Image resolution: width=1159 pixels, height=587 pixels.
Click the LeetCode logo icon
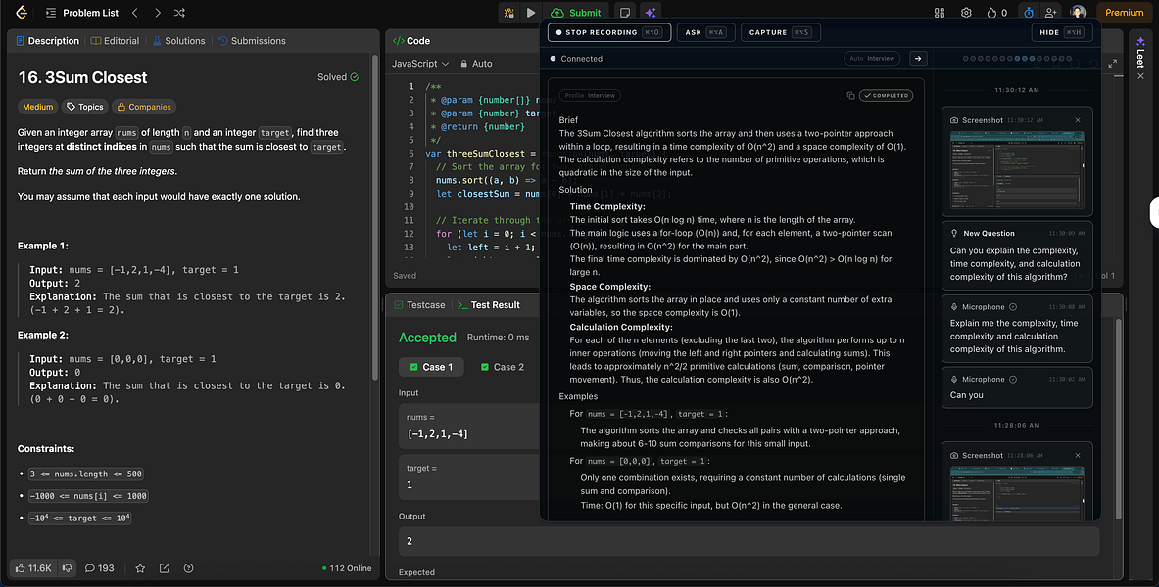(22, 12)
